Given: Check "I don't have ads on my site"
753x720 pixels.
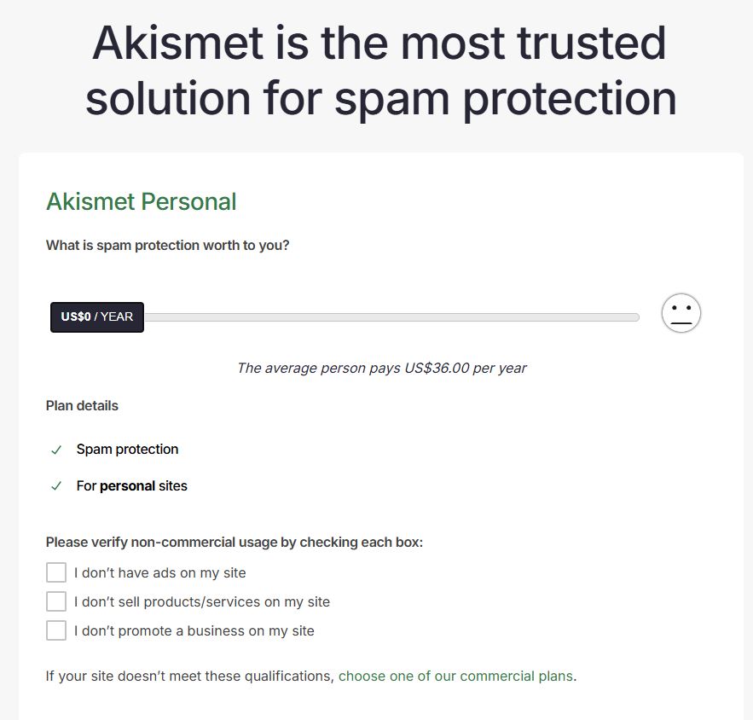Looking at the screenshot, I should [55, 572].
